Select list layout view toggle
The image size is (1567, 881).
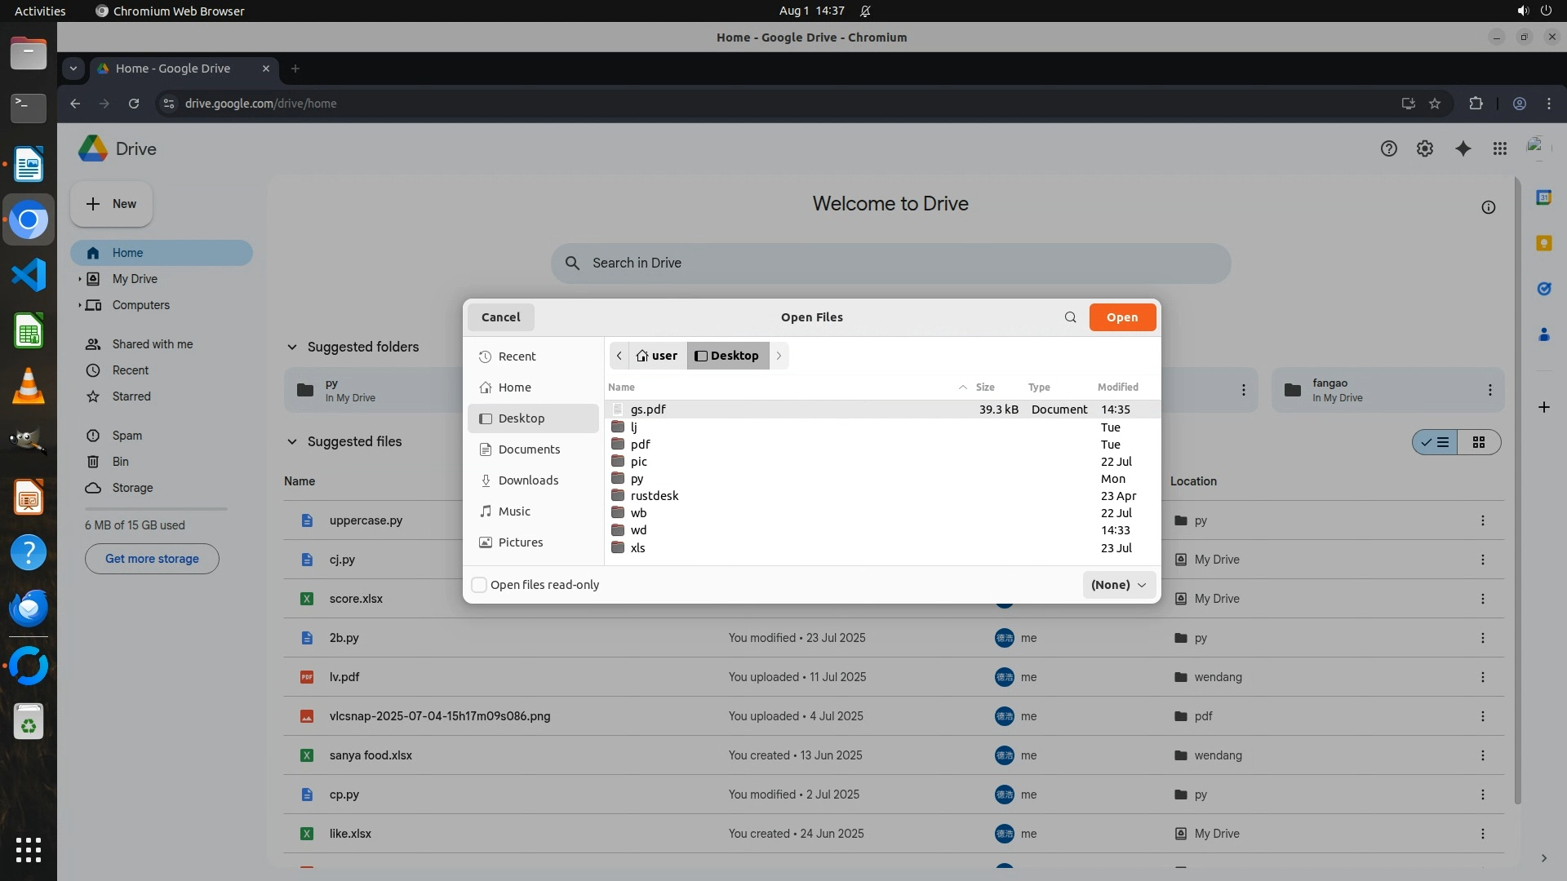coord(1436,442)
